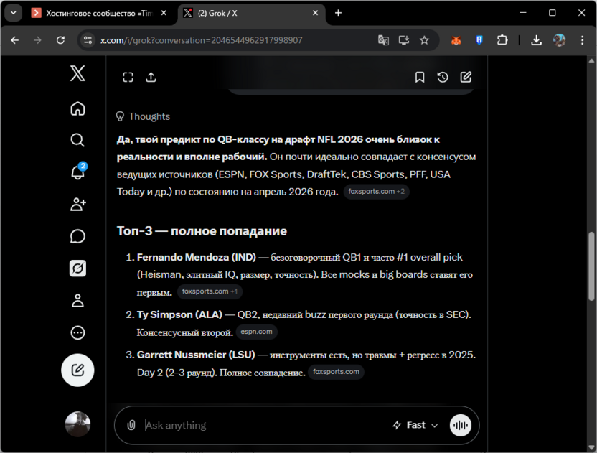The height and width of the screenshot is (453, 597).
Task: Enter Grok focus fullscreen mode icon
Action: [x=128, y=78]
